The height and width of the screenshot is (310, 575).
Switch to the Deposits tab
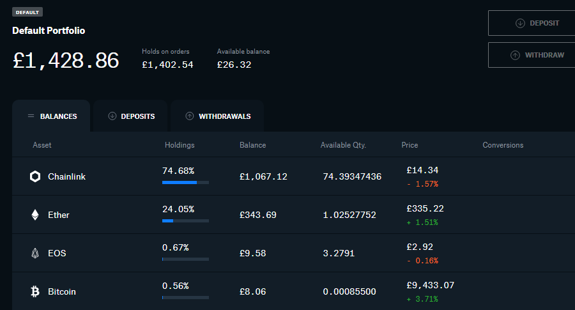(130, 116)
